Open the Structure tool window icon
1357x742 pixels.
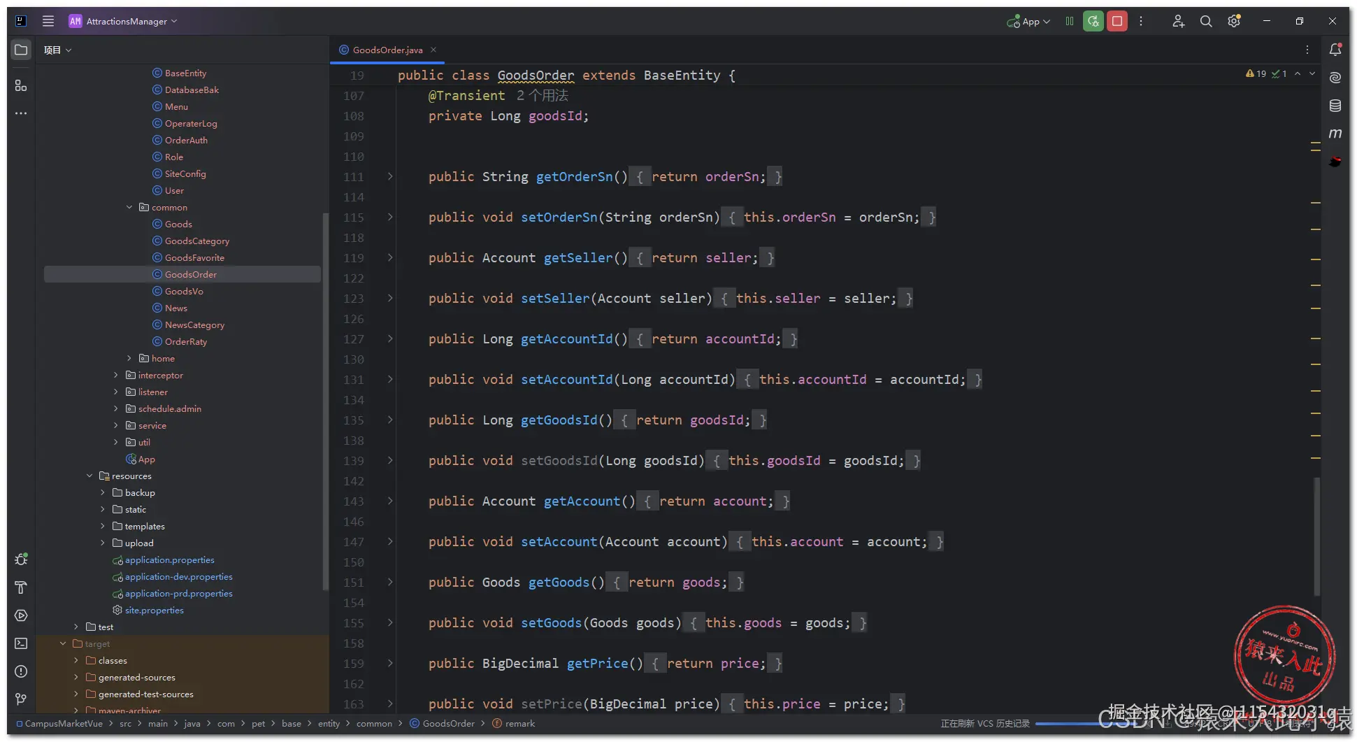click(x=21, y=85)
